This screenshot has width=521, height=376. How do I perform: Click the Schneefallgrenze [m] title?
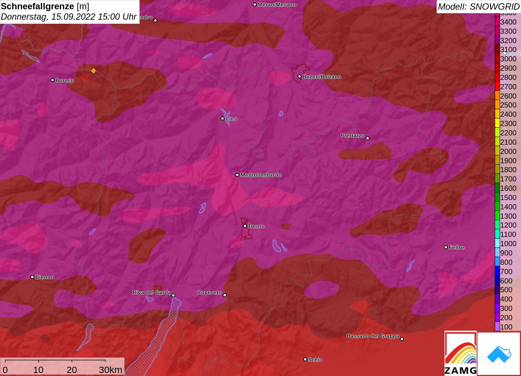click(x=45, y=6)
